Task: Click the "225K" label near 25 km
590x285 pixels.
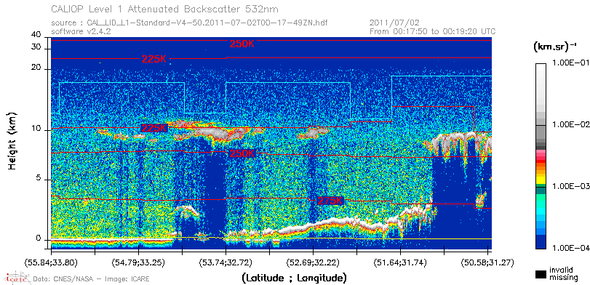Action: [154, 59]
